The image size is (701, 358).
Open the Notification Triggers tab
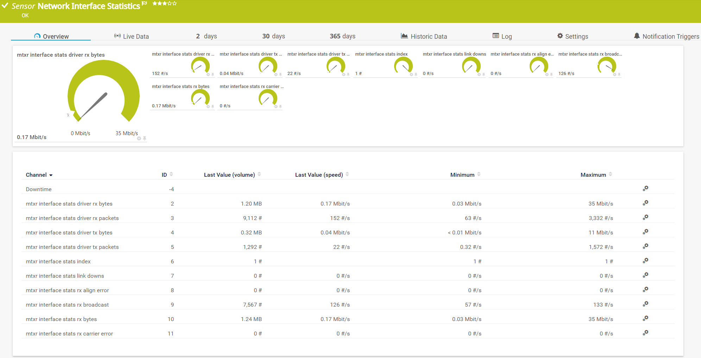point(666,36)
